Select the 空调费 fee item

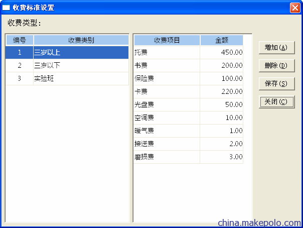click(x=167, y=118)
